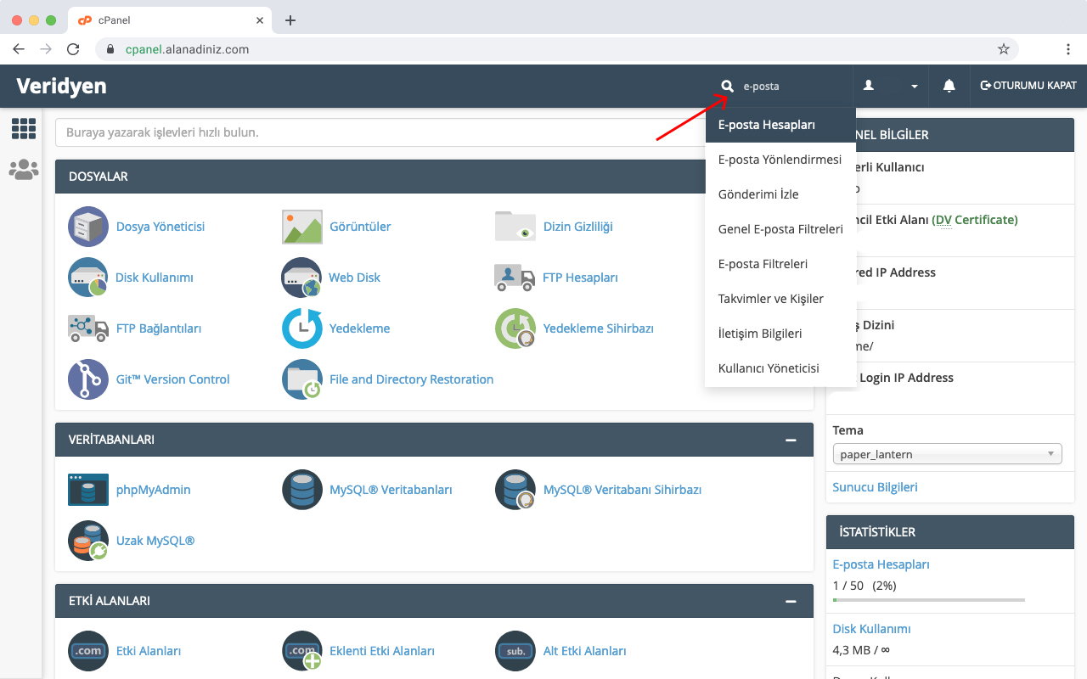Expand the user account dropdown menu
The image size is (1087, 679).
pos(891,86)
